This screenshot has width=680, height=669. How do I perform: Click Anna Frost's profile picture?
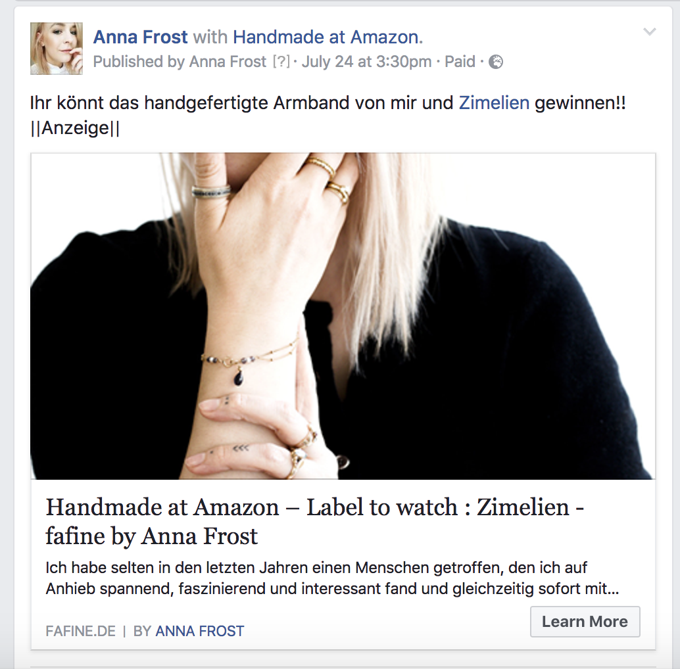pyautogui.click(x=57, y=49)
